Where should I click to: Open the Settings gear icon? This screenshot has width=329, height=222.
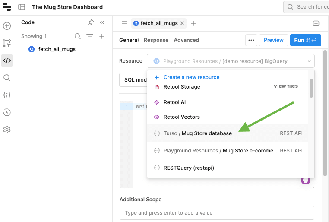pos(7,130)
